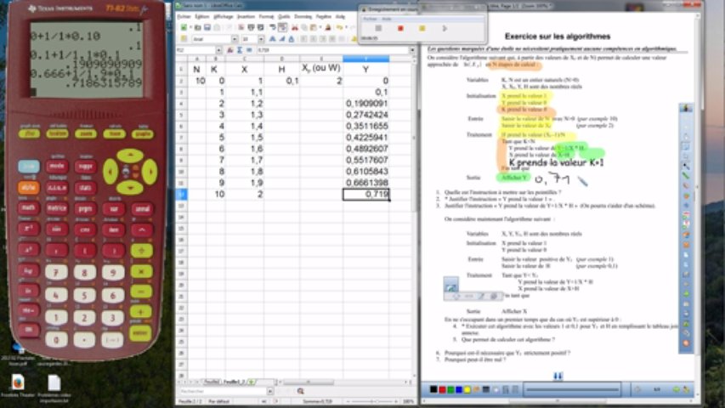The height and width of the screenshot is (408, 725).
Task: Open the Outils menu in Calc
Action: pos(284,17)
